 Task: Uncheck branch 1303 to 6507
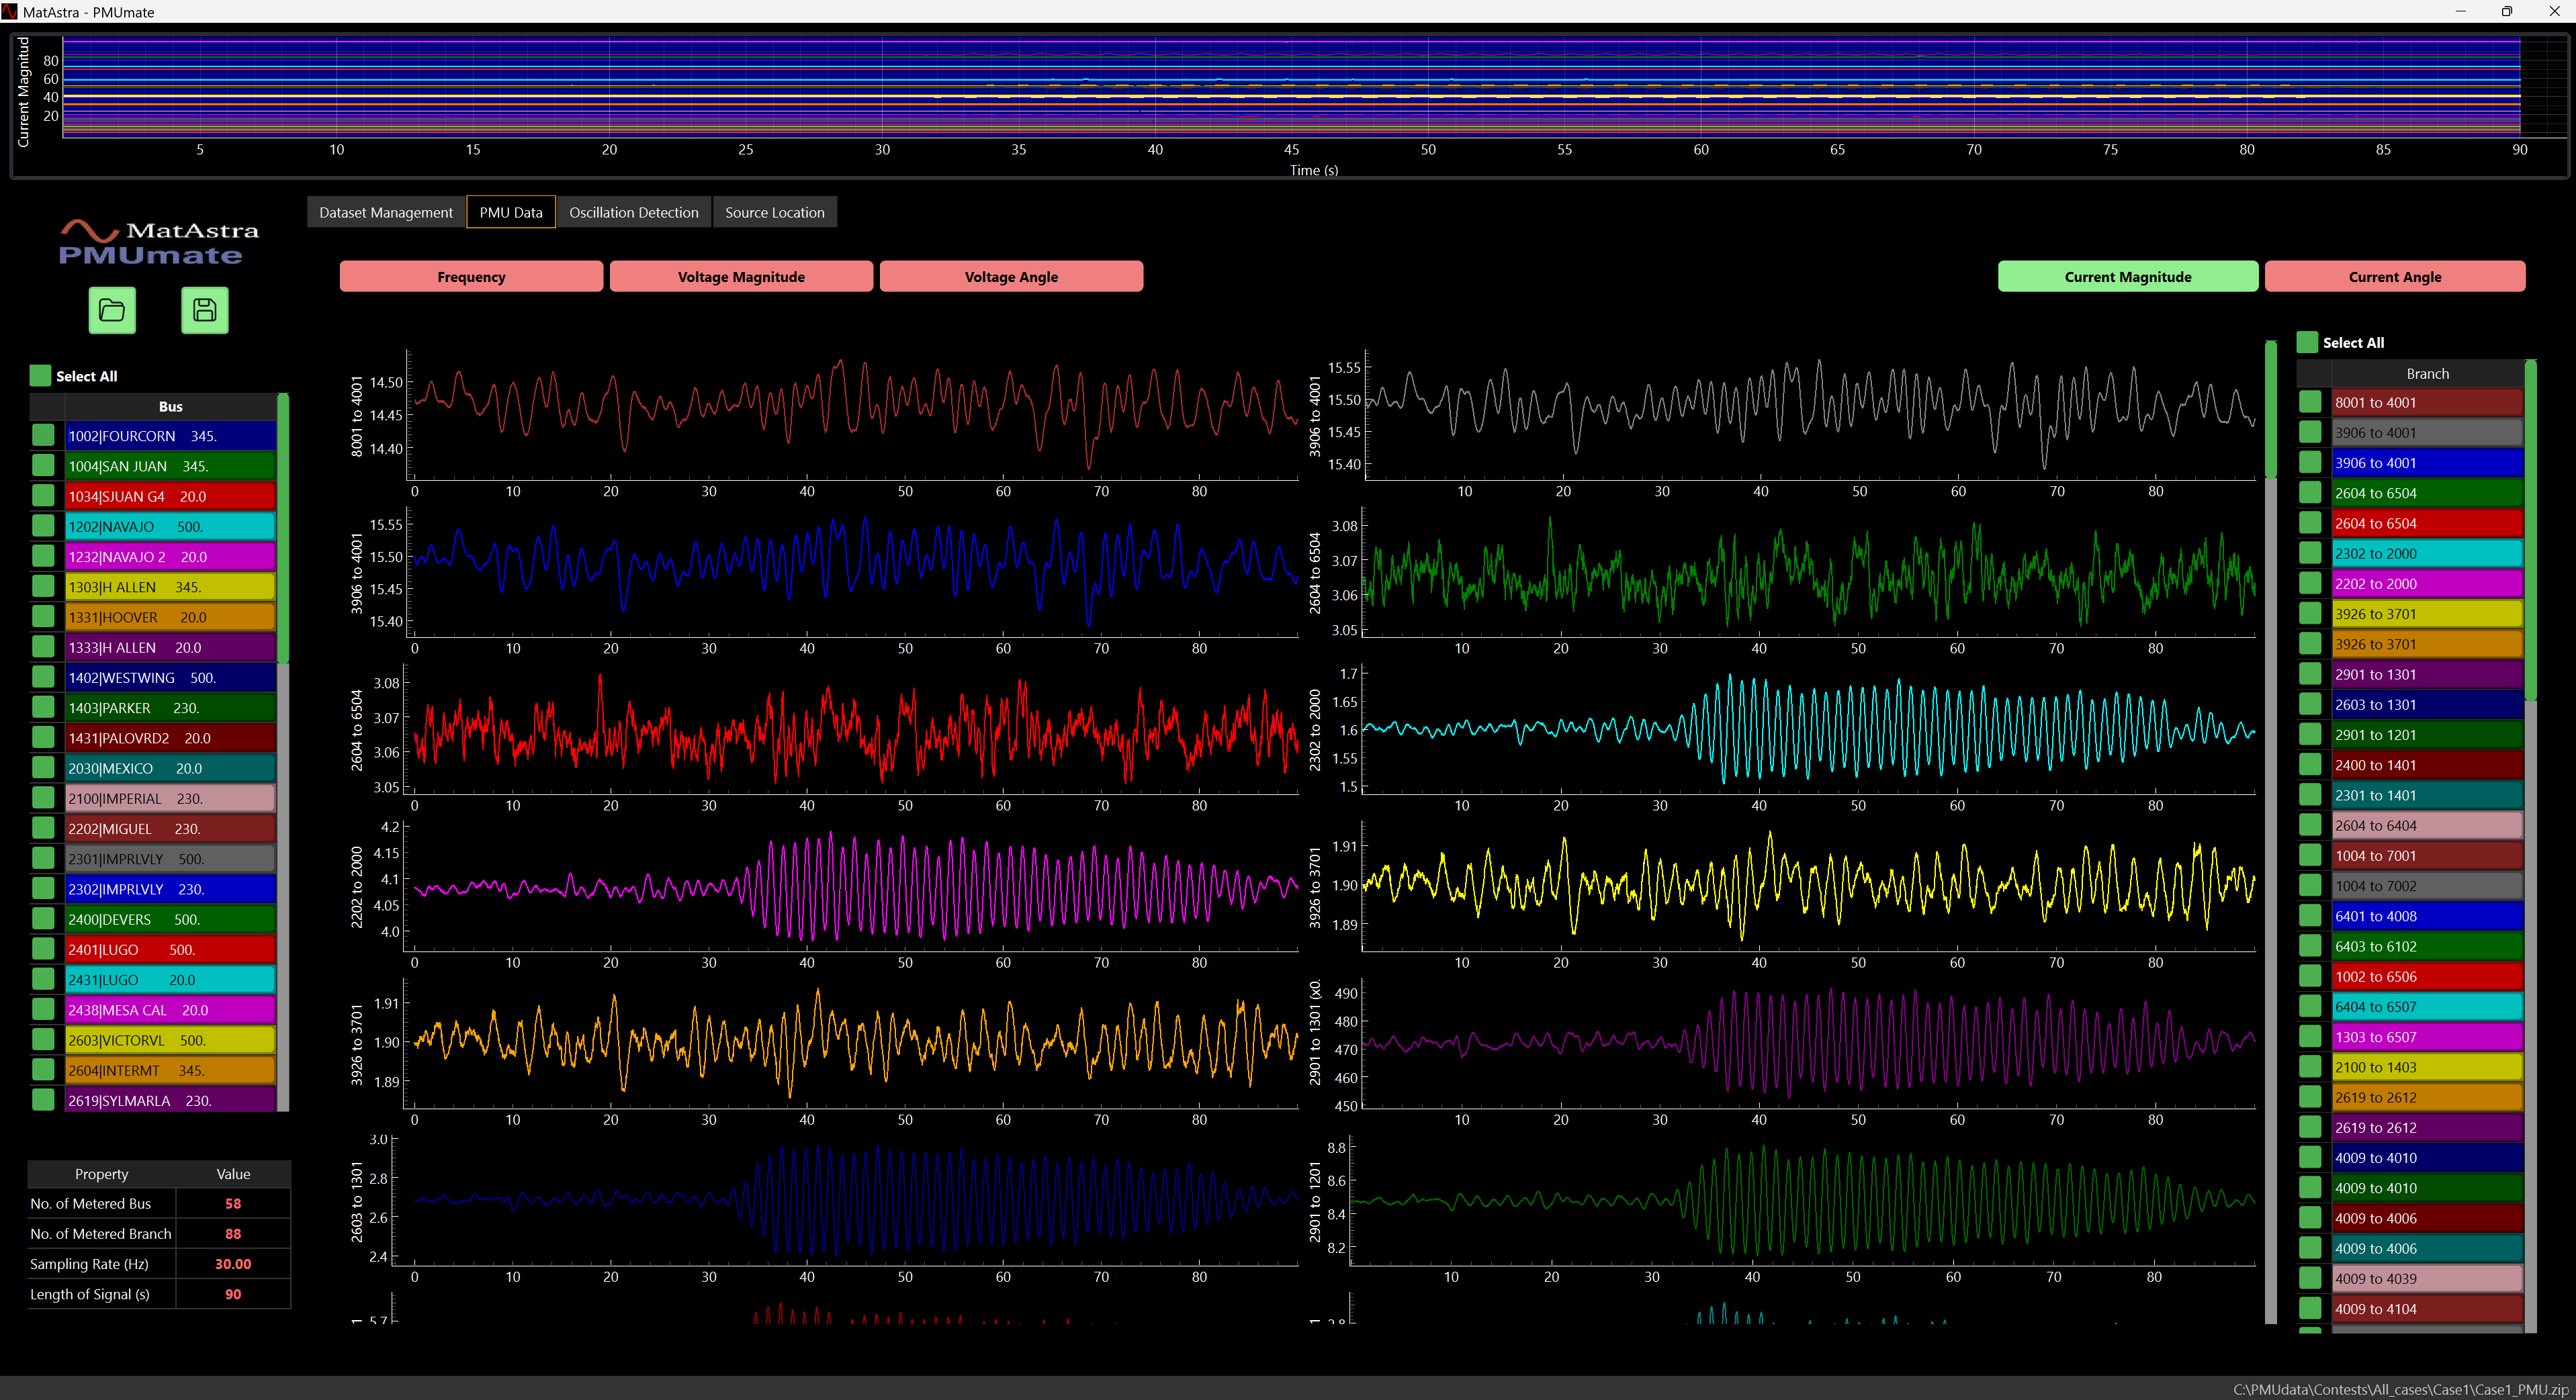[x=2310, y=1036]
